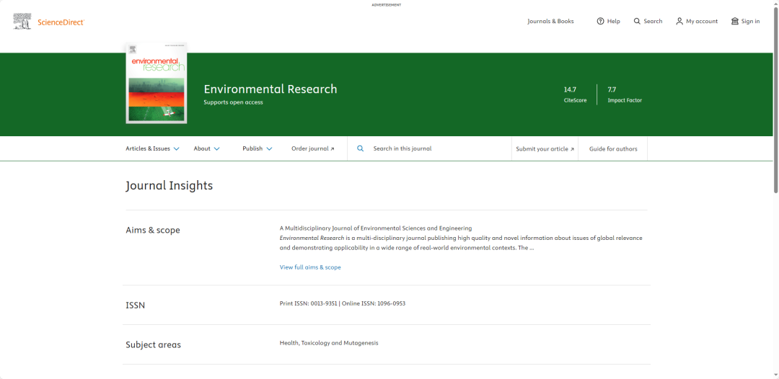Expand the Articles & Issues chevron

point(177,149)
